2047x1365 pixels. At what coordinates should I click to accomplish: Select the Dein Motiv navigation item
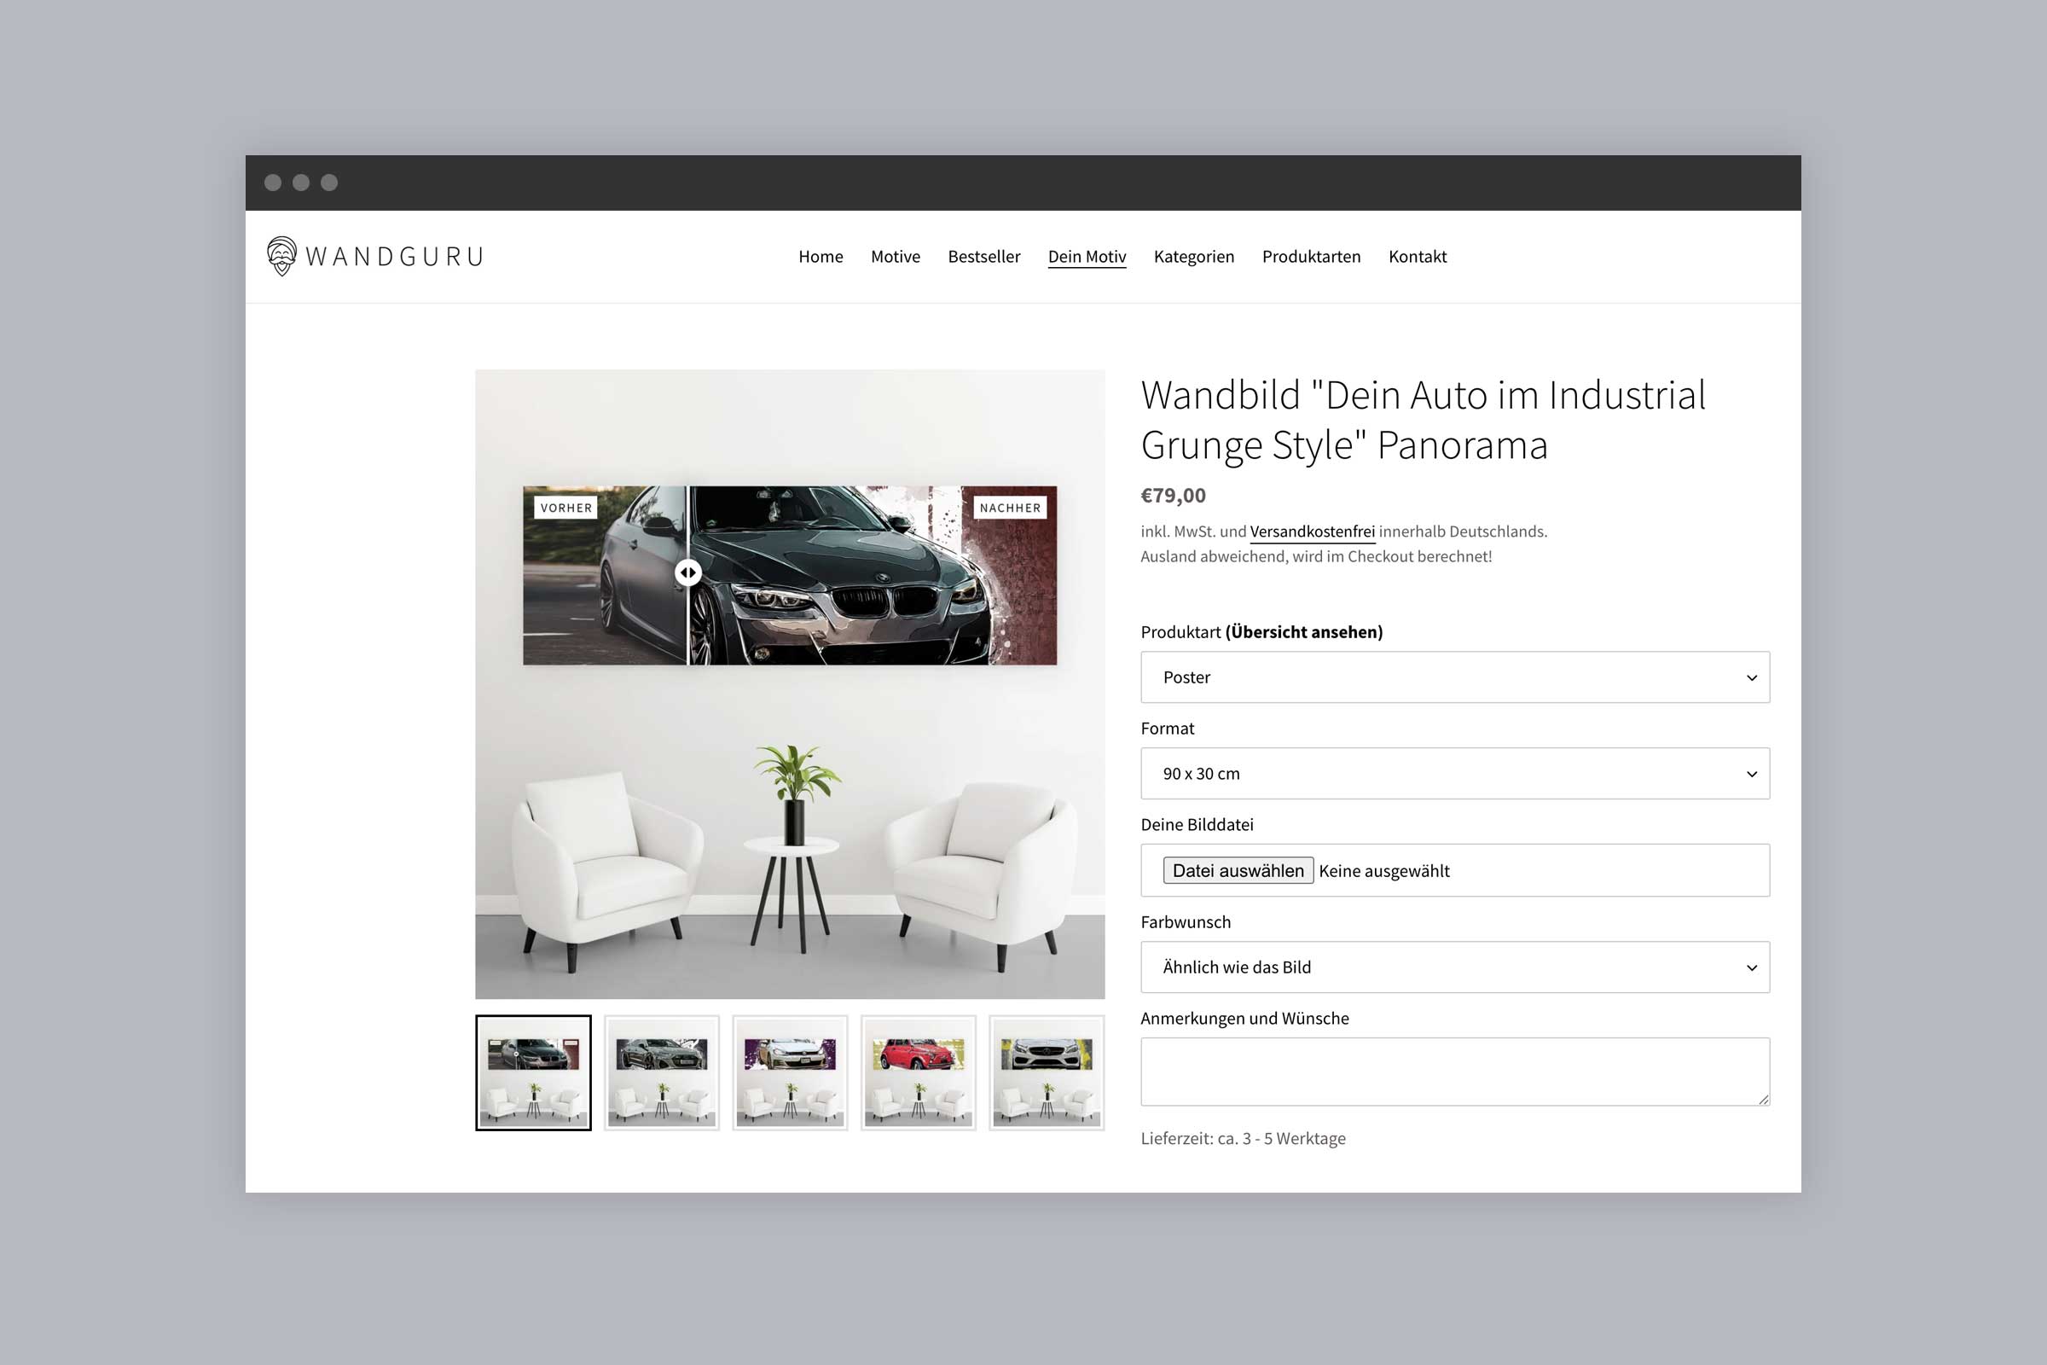pyautogui.click(x=1086, y=257)
